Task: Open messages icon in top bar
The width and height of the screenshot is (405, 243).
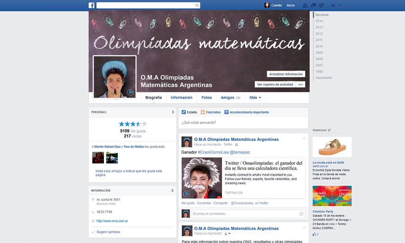Action: (x=313, y=5)
